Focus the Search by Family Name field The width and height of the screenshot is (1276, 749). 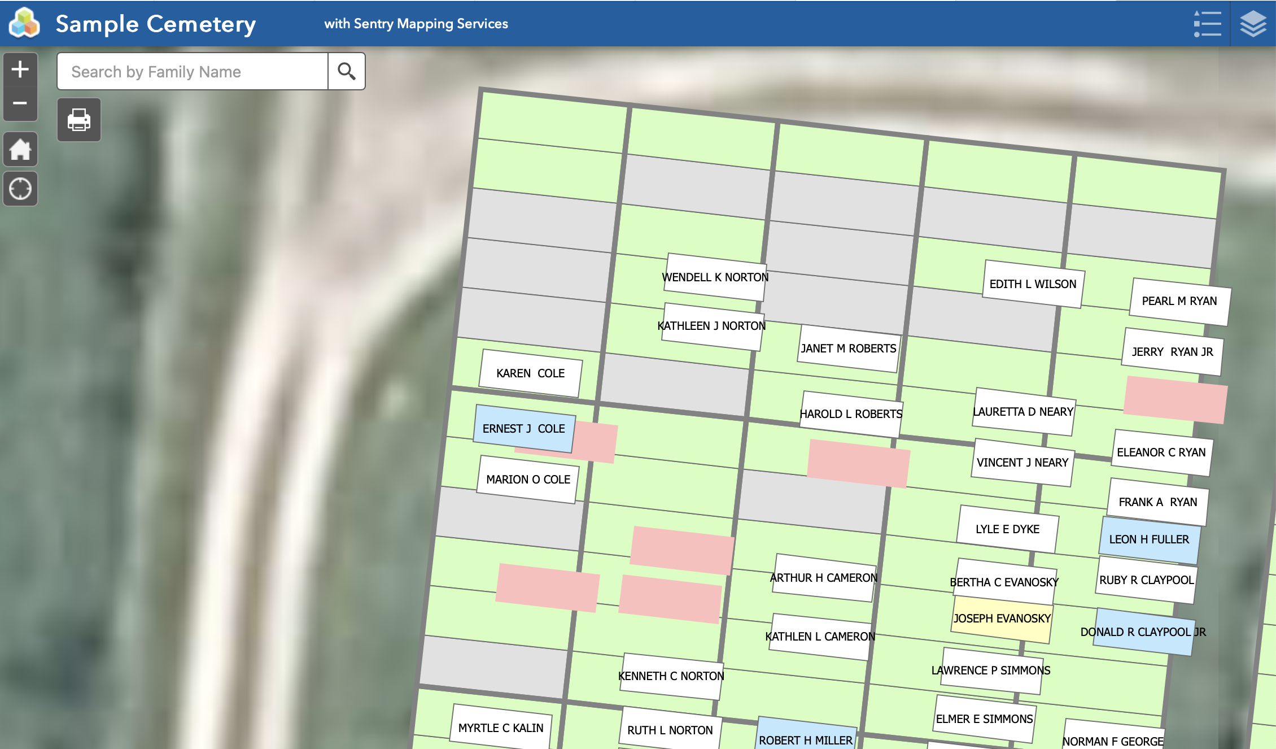[192, 72]
